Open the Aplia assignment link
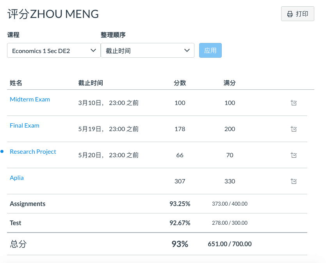326x263 pixels. pos(16,178)
